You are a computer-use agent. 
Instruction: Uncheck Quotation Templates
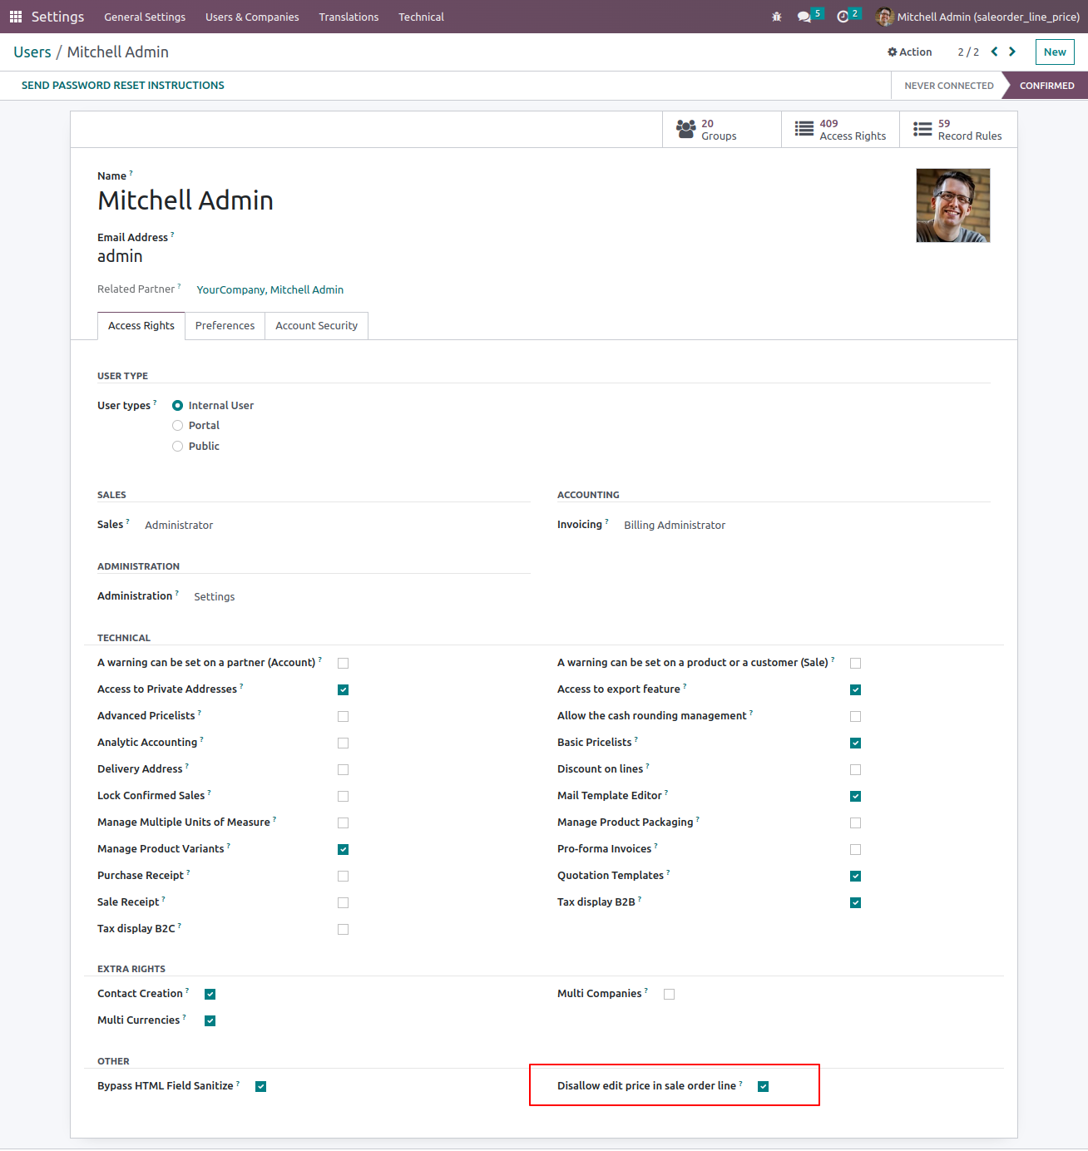click(856, 877)
